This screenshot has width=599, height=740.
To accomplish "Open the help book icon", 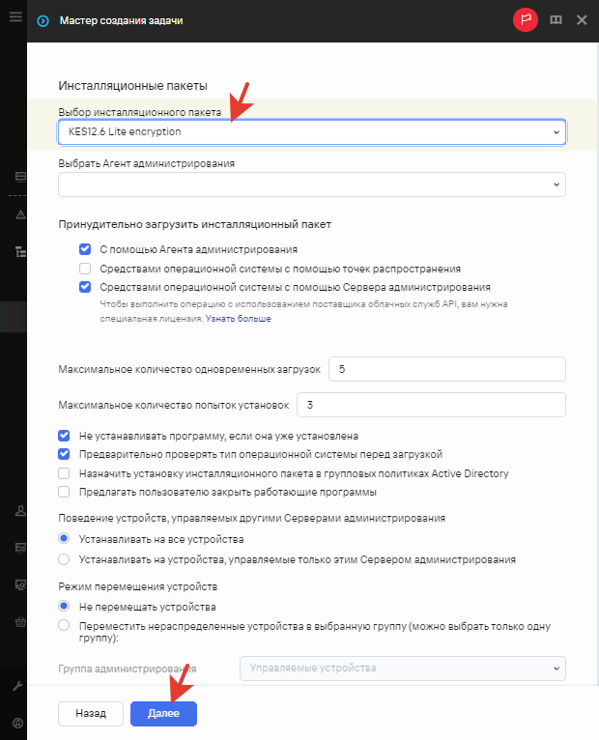I will tap(556, 20).
